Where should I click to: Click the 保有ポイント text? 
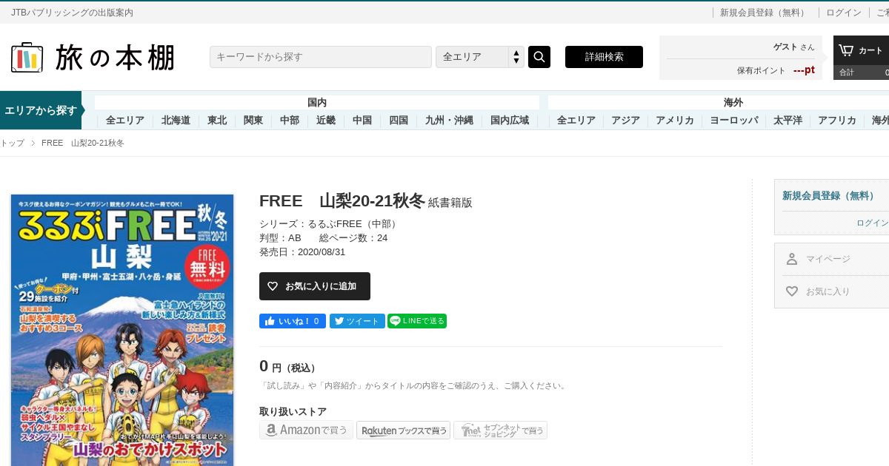761,70
